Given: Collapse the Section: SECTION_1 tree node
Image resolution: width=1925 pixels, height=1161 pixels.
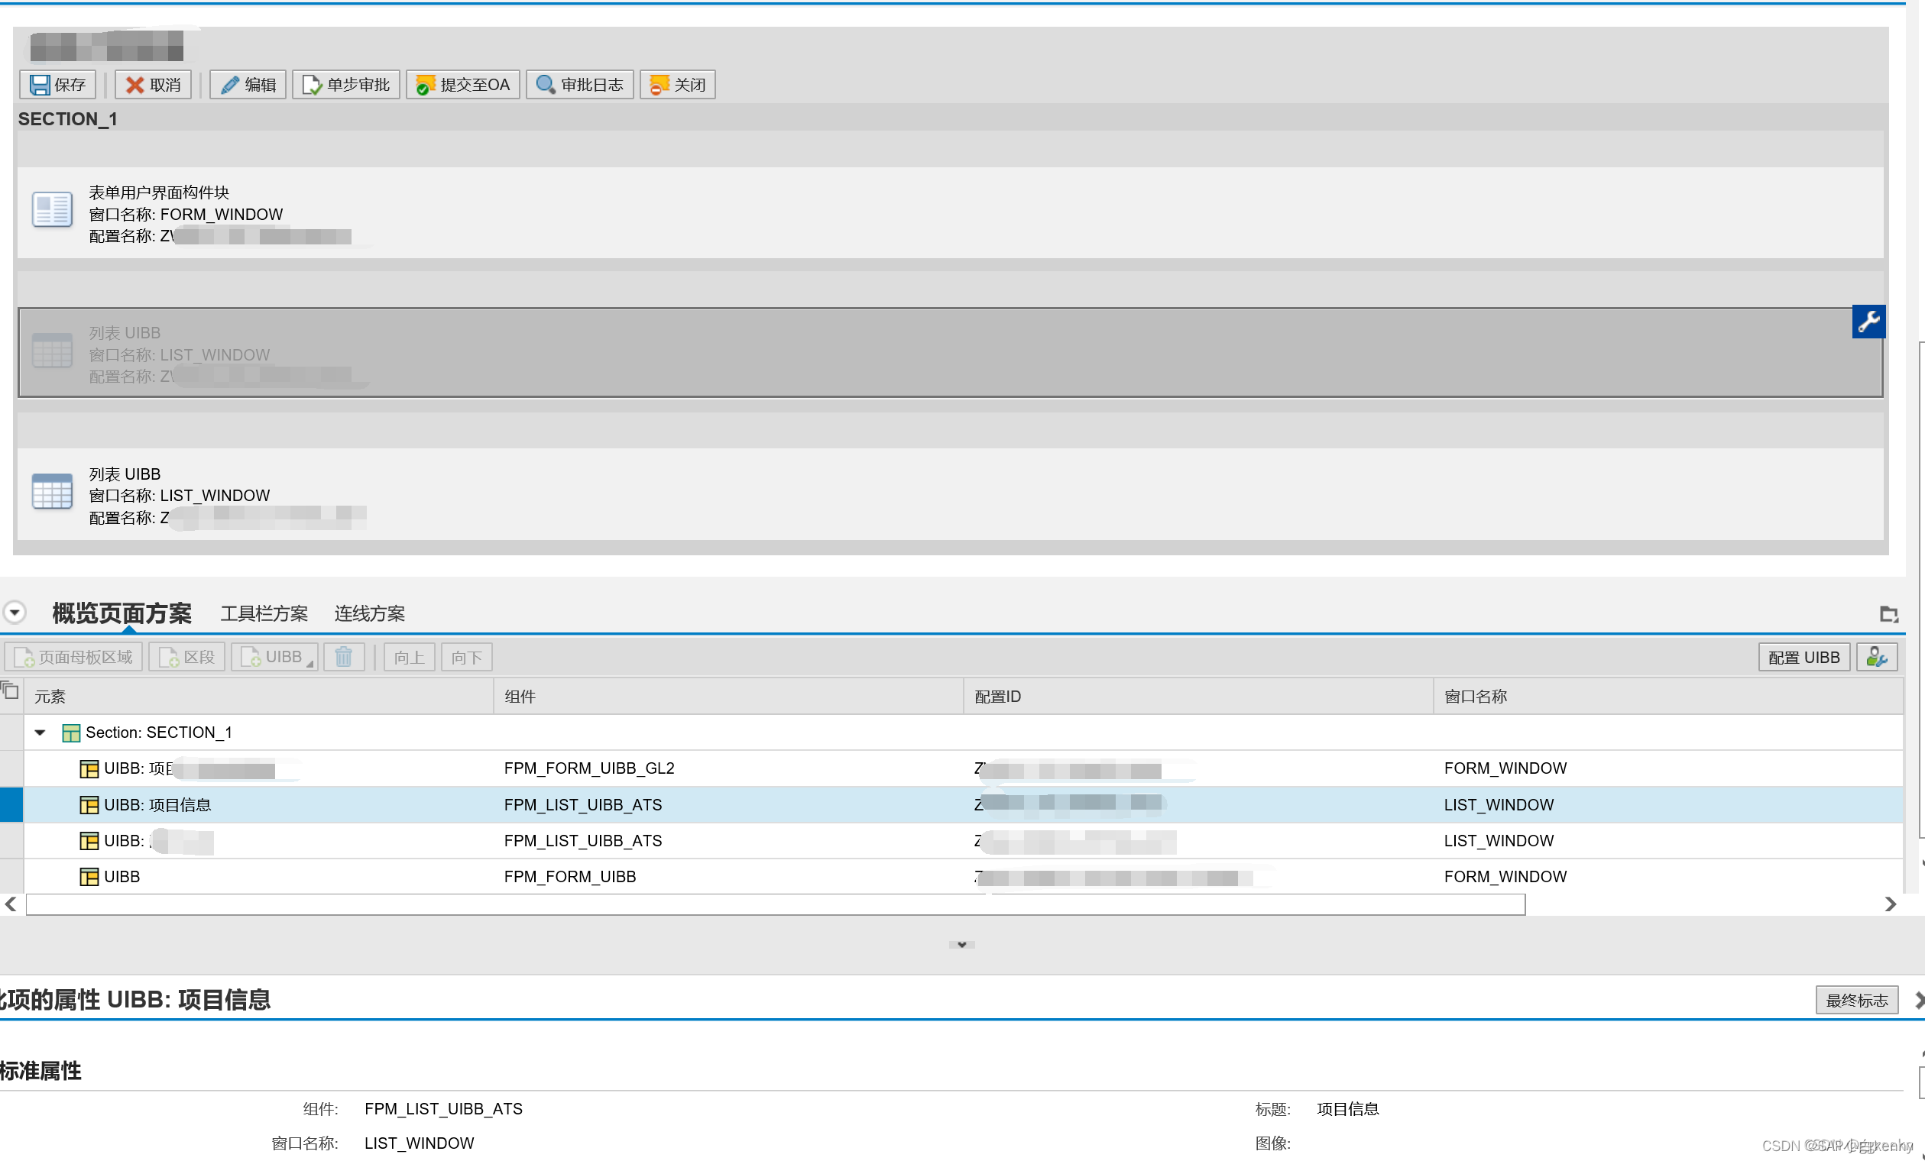Looking at the screenshot, I should (x=40, y=732).
